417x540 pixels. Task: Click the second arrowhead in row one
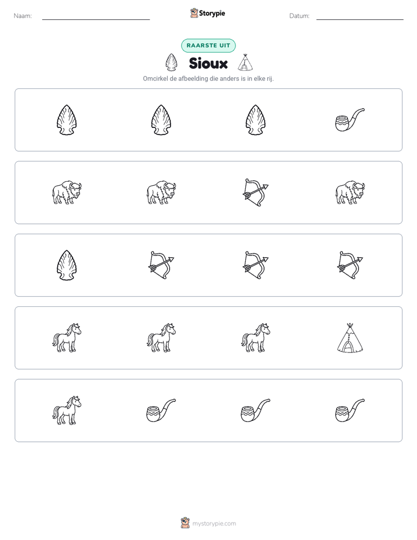(x=161, y=120)
